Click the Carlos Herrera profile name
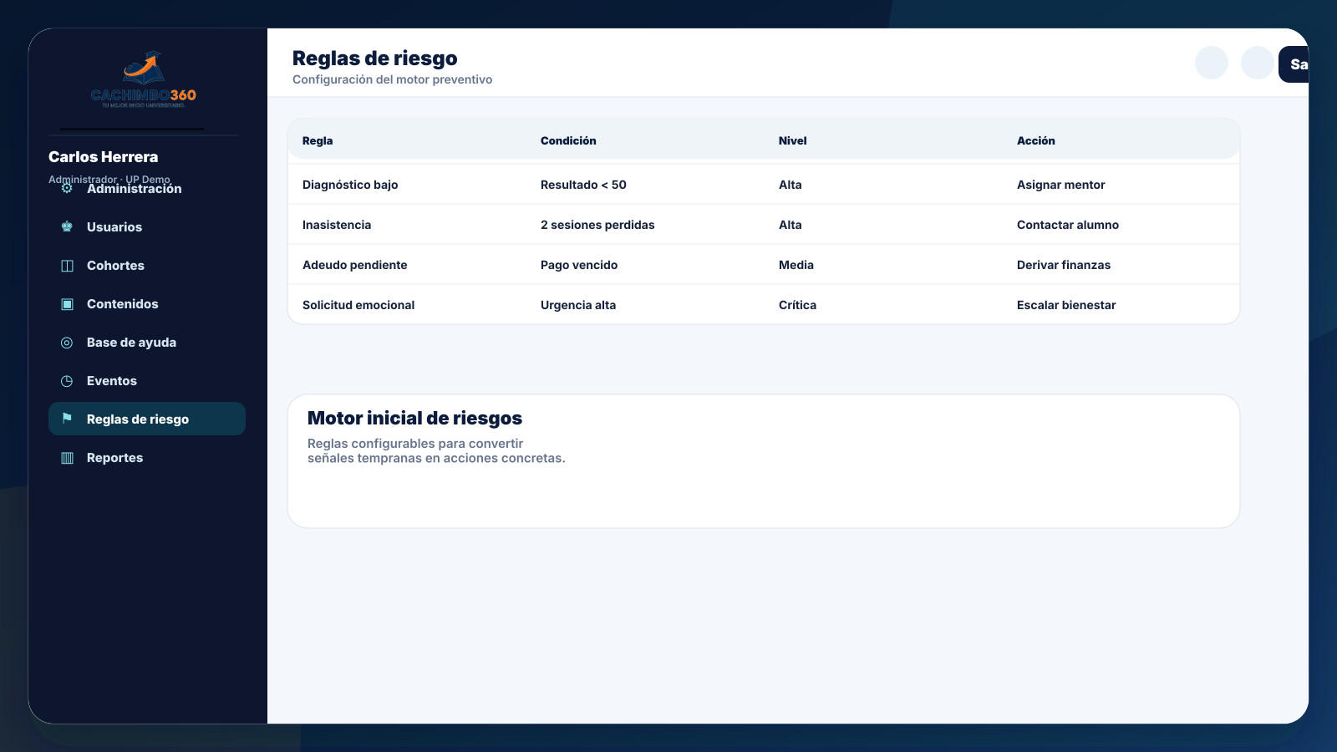The height and width of the screenshot is (752, 1337). (x=103, y=157)
